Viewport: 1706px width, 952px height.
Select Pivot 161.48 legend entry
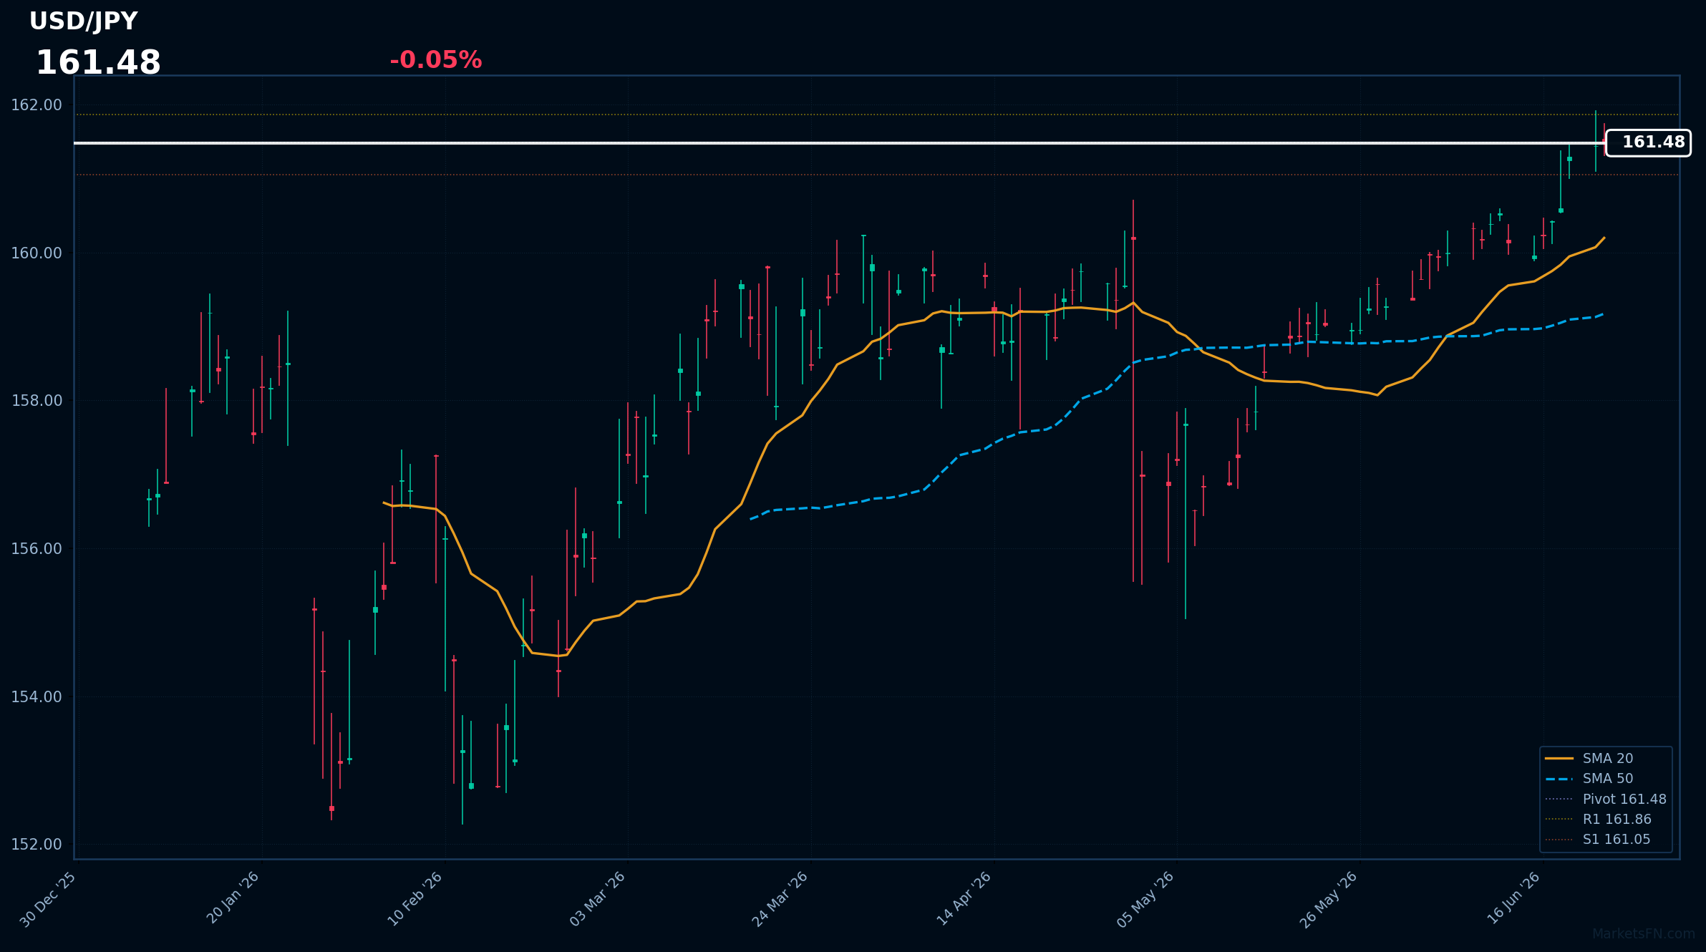1606,800
